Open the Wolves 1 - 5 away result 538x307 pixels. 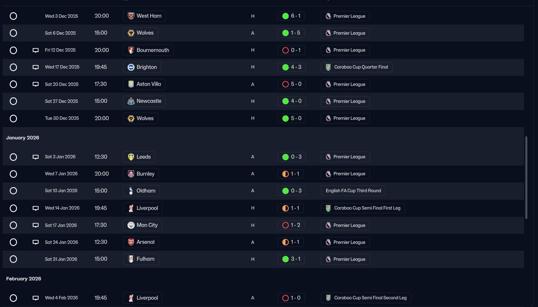[x=291, y=33]
